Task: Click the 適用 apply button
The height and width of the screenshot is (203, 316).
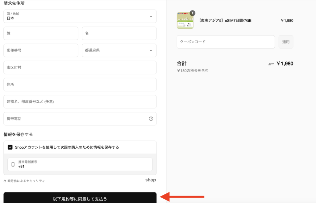Action: 286,42
